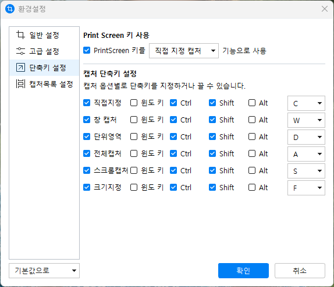Enable 윈도 키 for 스크롤캡처 row

pyautogui.click(x=134, y=170)
